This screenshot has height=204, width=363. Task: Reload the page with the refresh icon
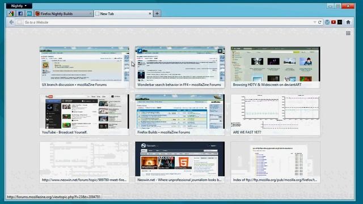(x=320, y=22)
